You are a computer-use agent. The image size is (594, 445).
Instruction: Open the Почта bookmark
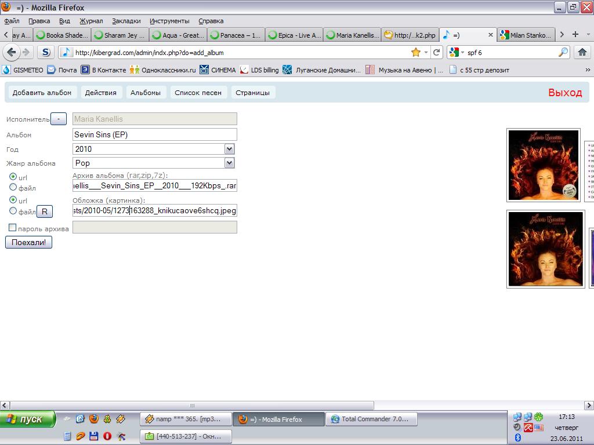pos(62,70)
